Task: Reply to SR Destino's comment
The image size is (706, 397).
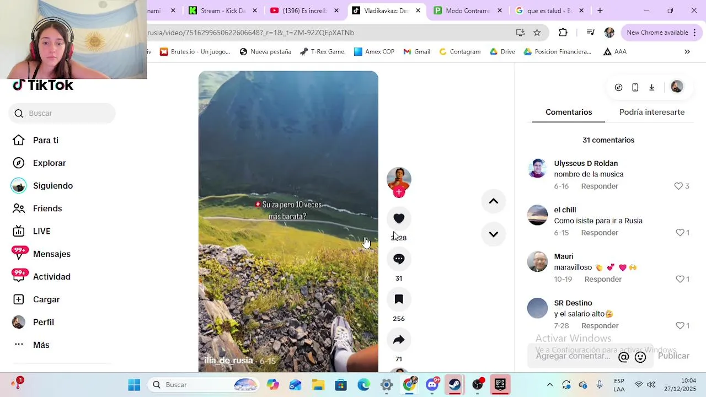Action: pos(600,326)
